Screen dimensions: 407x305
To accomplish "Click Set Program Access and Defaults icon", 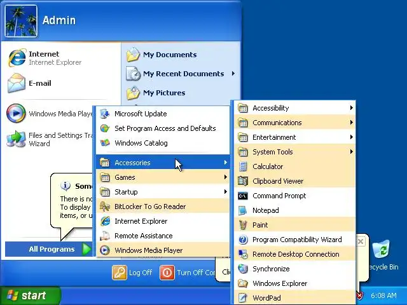I will [105, 128].
